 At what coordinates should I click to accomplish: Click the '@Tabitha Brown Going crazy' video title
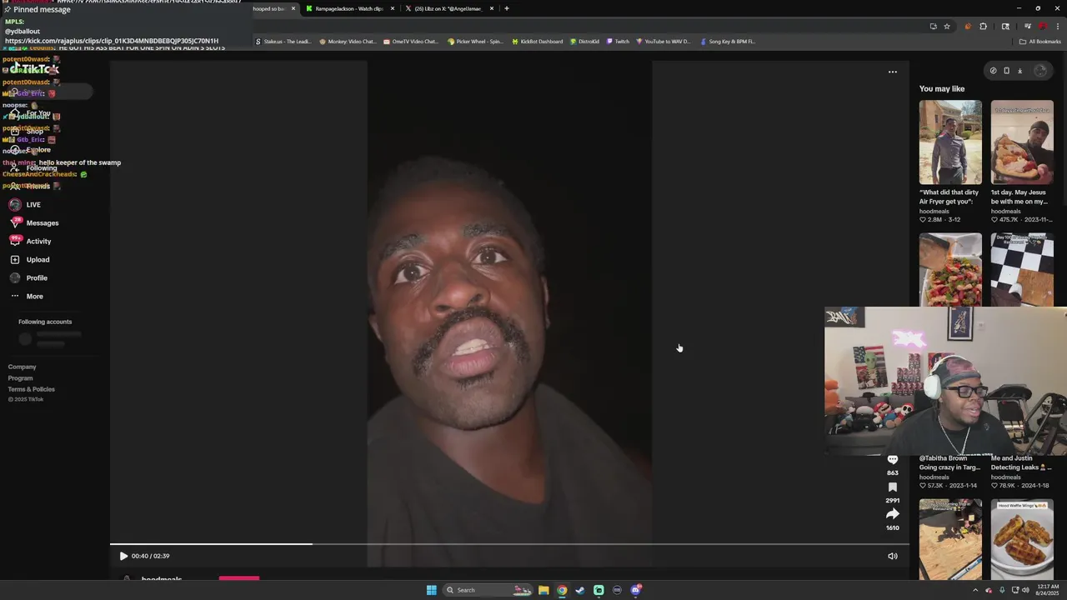pyautogui.click(x=949, y=462)
